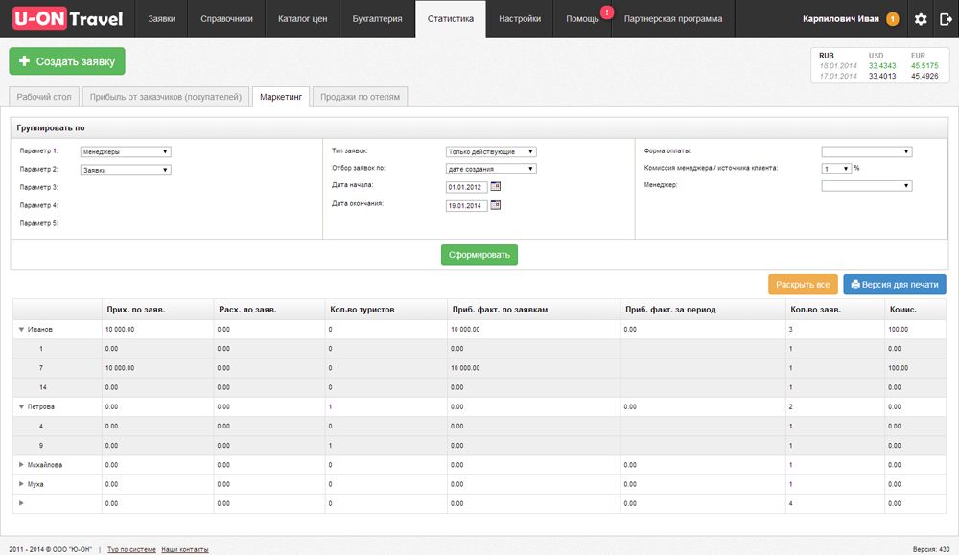Open the commission percent dropdown

pyautogui.click(x=836, y=169)
